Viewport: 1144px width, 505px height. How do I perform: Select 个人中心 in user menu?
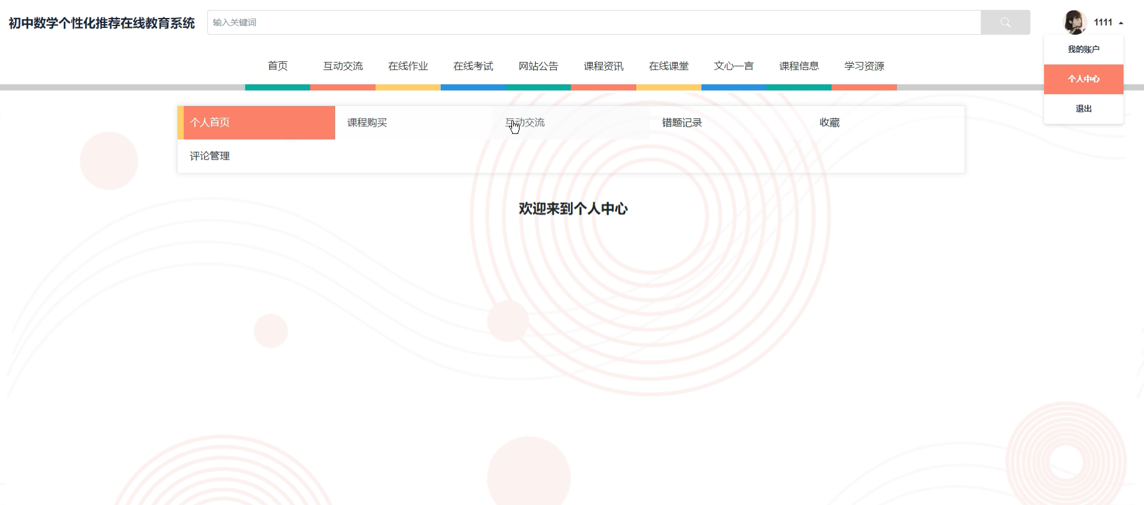pos(1084,79)
